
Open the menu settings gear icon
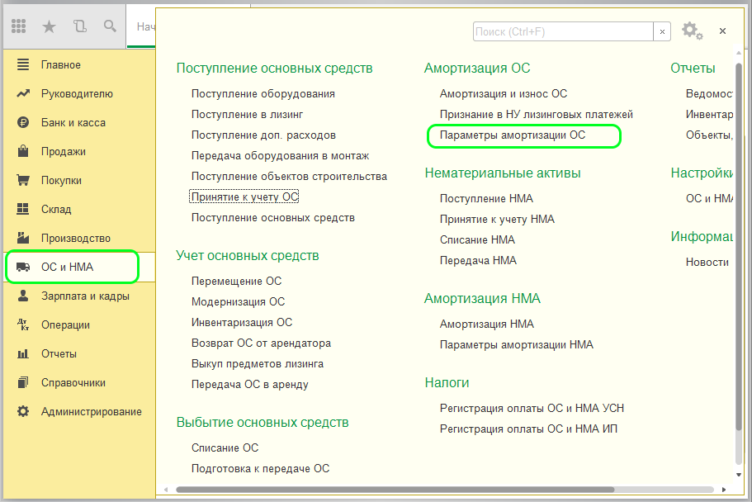coord(692,31)
